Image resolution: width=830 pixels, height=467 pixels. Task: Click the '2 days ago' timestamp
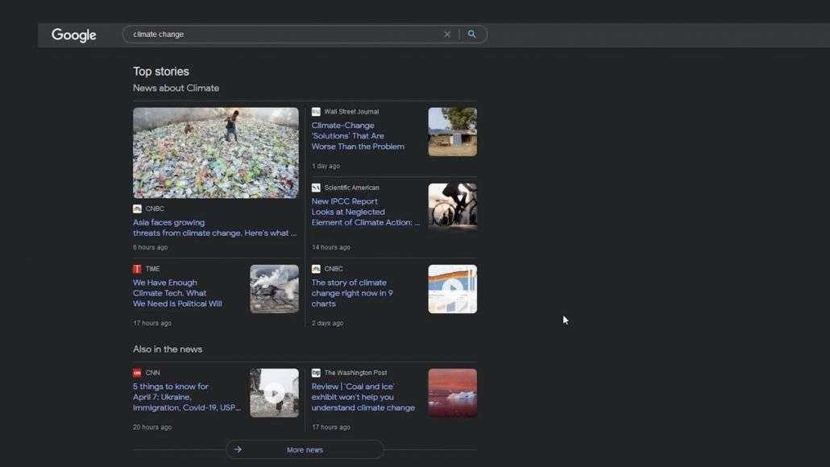328,323
